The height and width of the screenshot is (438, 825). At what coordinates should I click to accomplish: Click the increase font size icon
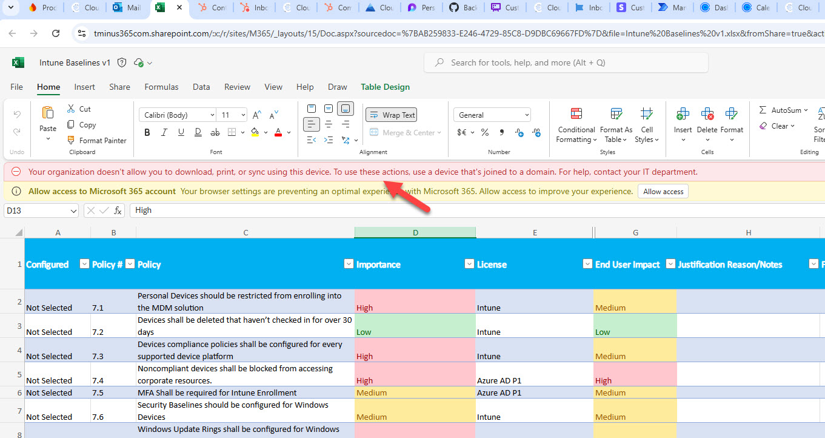(257, 115)
